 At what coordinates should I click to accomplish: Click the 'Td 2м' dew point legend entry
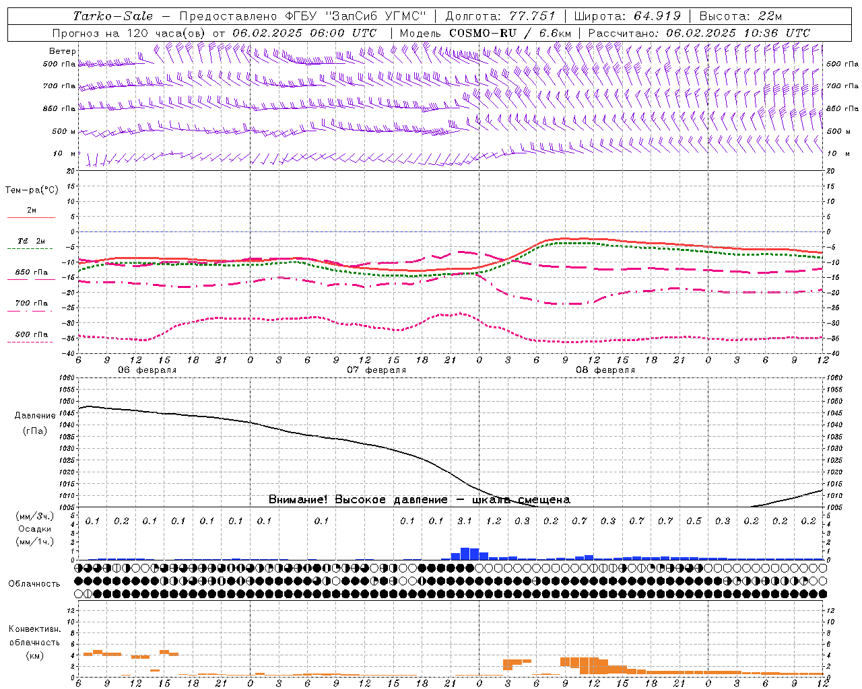click(x=31, y=241)
